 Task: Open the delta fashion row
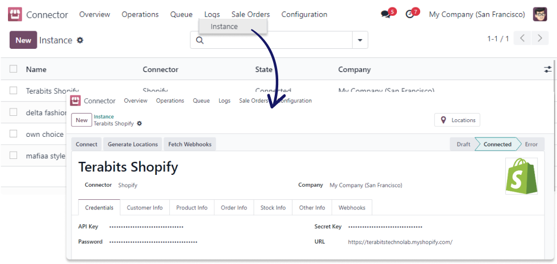click(46, 112)
